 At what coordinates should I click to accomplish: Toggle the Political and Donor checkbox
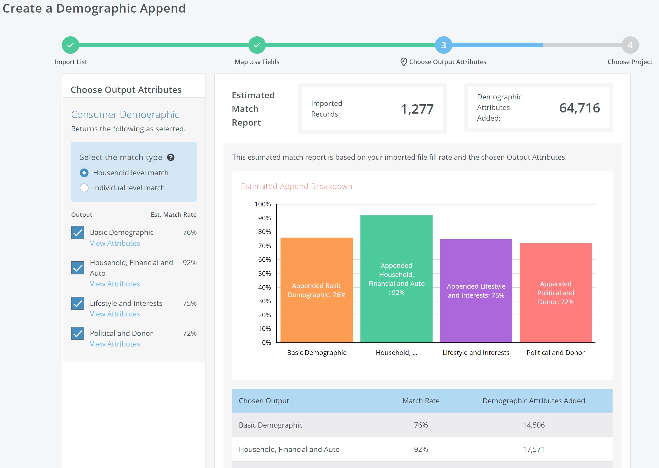(78, 333)
